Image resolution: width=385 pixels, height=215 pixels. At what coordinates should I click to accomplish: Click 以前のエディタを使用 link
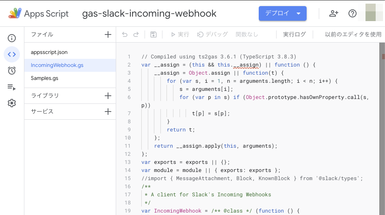click(x=353, y=34)
